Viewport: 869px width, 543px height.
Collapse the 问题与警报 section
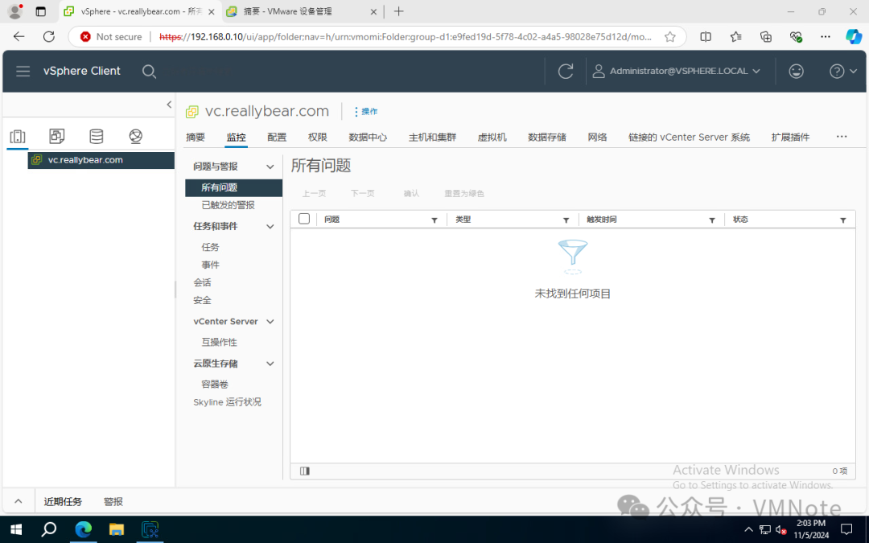[x=270, y=167]
